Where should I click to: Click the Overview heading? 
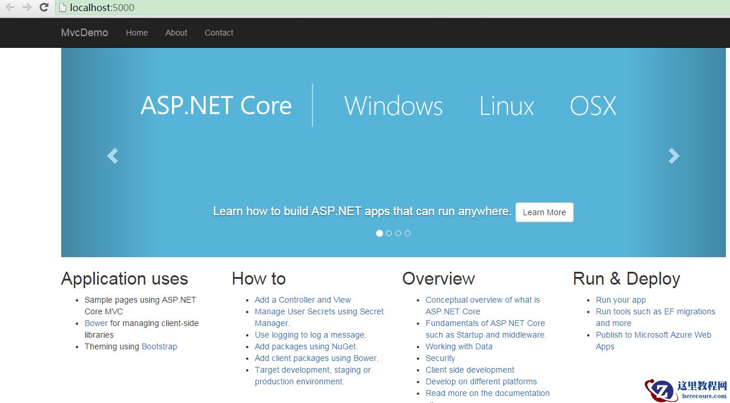pos(438,279)
